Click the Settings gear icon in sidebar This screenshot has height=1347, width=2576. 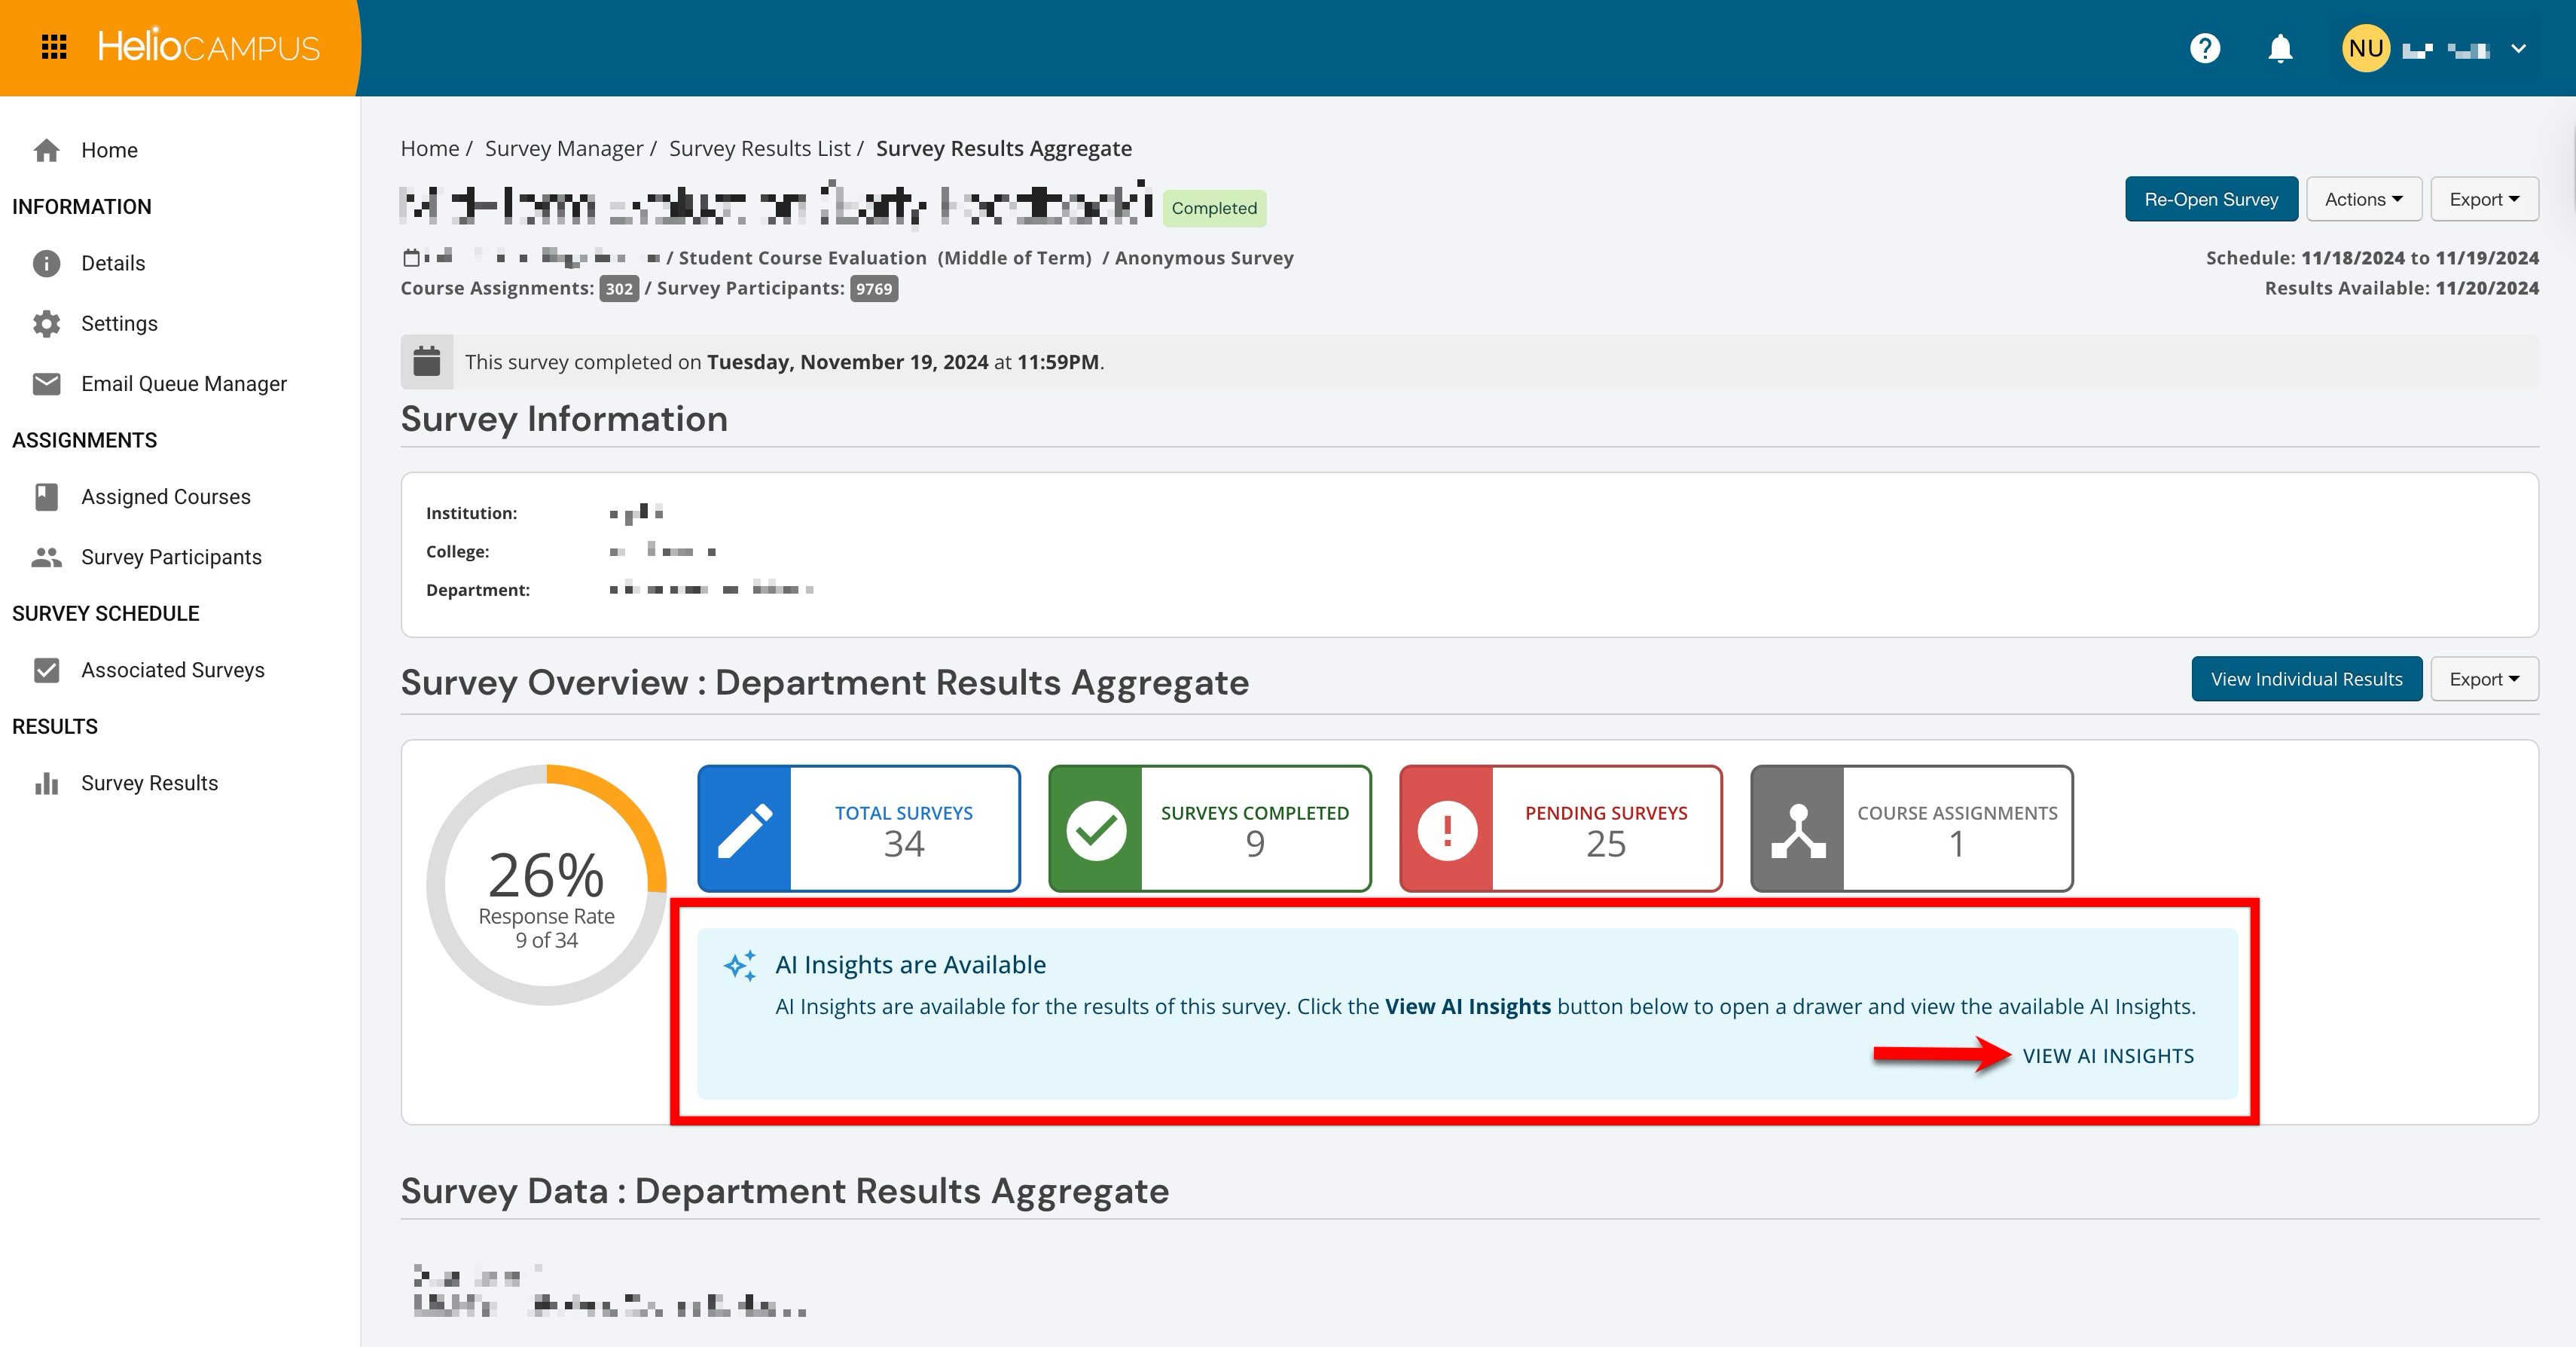coord(46,323)
